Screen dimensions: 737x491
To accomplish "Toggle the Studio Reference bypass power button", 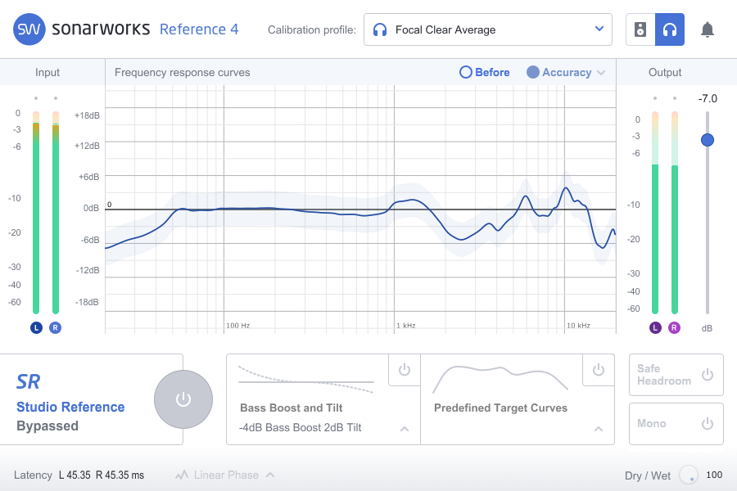I will click(183, 399).
